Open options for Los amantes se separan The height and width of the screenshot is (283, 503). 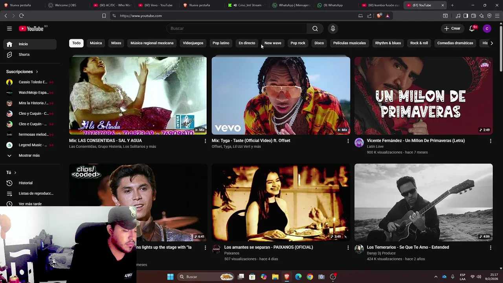coord(348,248)
